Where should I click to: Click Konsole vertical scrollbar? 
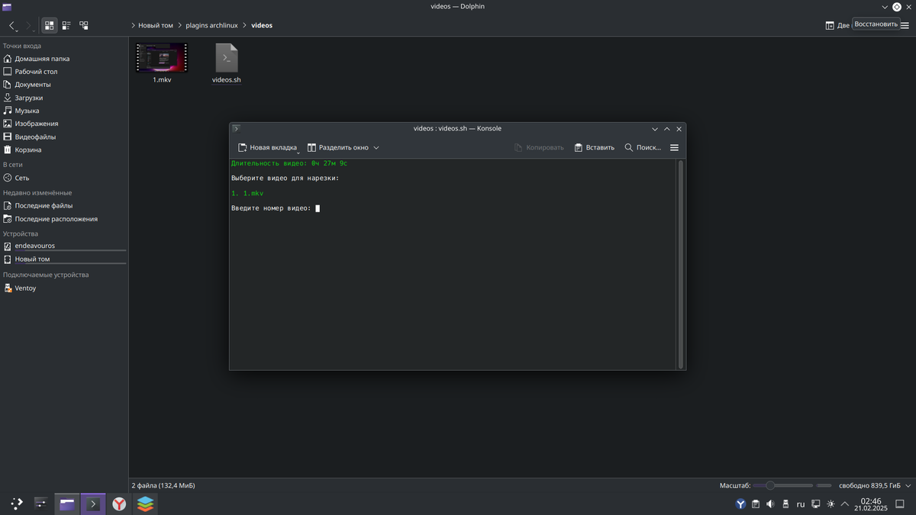pos(680,264)
